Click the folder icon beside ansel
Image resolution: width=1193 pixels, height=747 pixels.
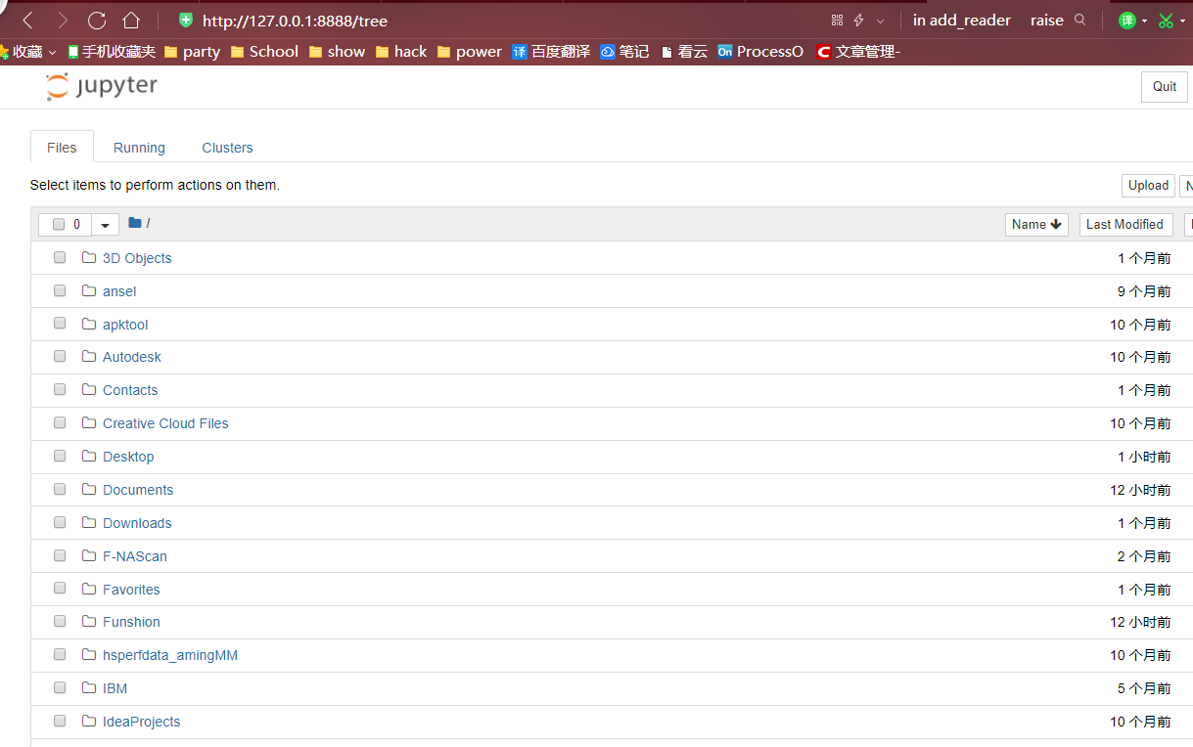pos(89,290)
